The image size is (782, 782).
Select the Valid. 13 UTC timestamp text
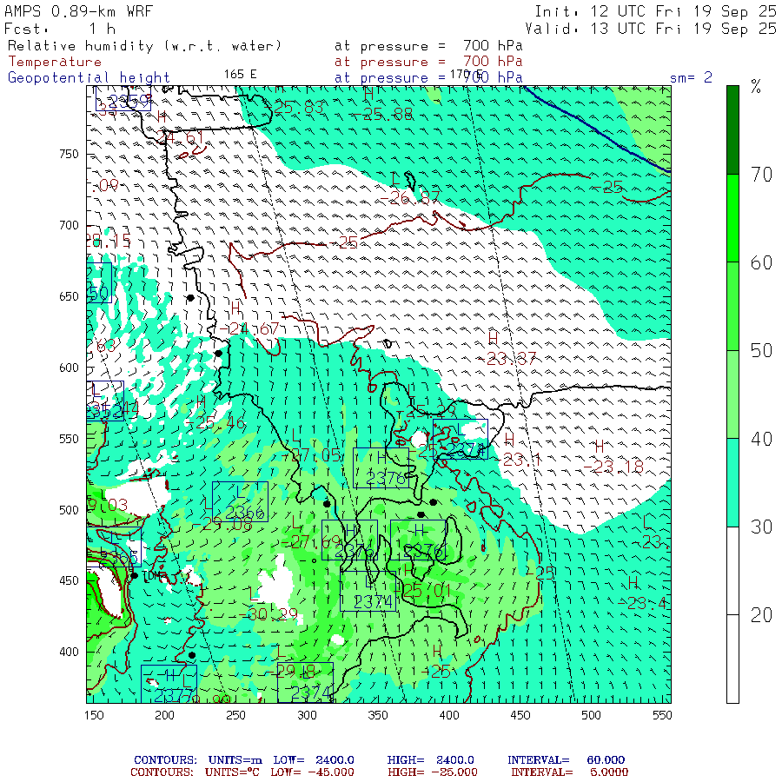(x=651, y=28)
